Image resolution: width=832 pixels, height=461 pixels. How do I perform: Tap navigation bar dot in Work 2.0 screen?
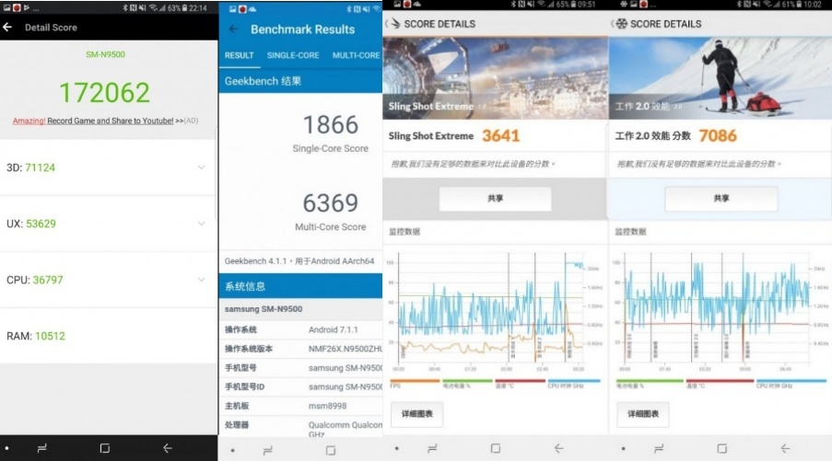coord(623,448)
